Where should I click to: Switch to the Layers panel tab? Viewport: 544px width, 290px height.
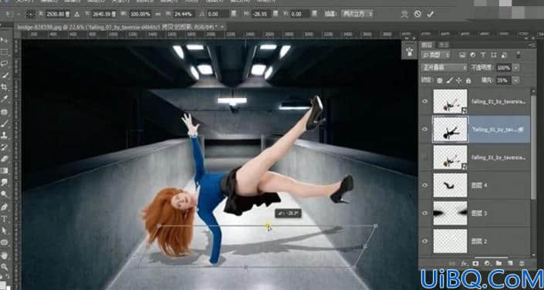pyautogui.click(x=427, y=45)
